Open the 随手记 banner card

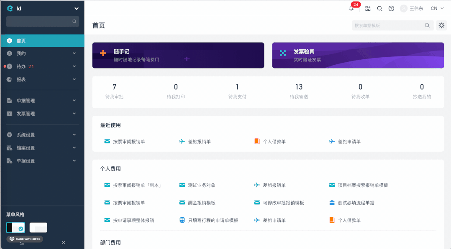tap(178, 56)
